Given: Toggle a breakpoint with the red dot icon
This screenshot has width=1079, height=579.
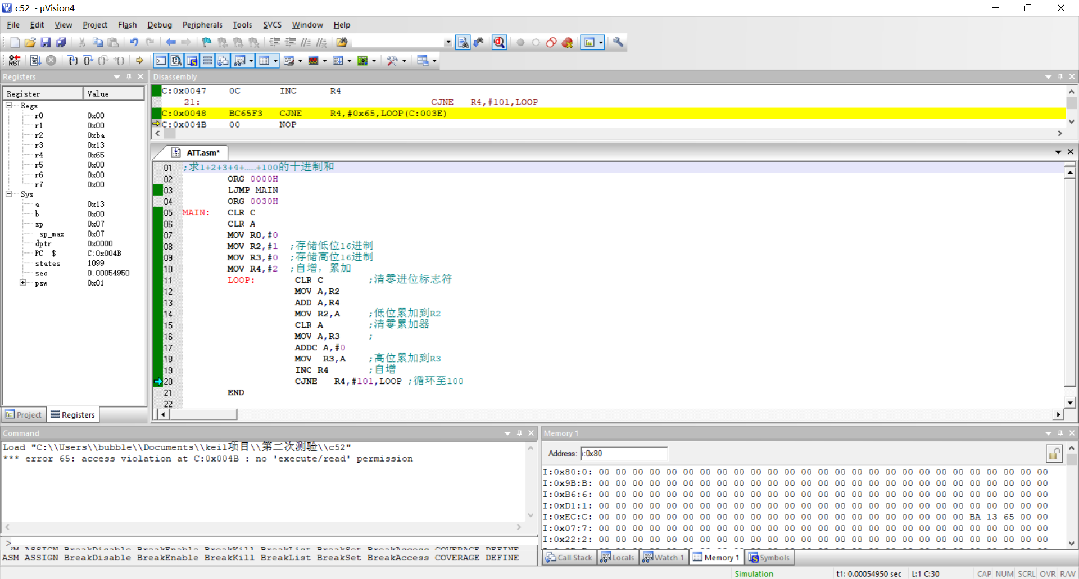Looking at the screenshot, I should (520, 42).
